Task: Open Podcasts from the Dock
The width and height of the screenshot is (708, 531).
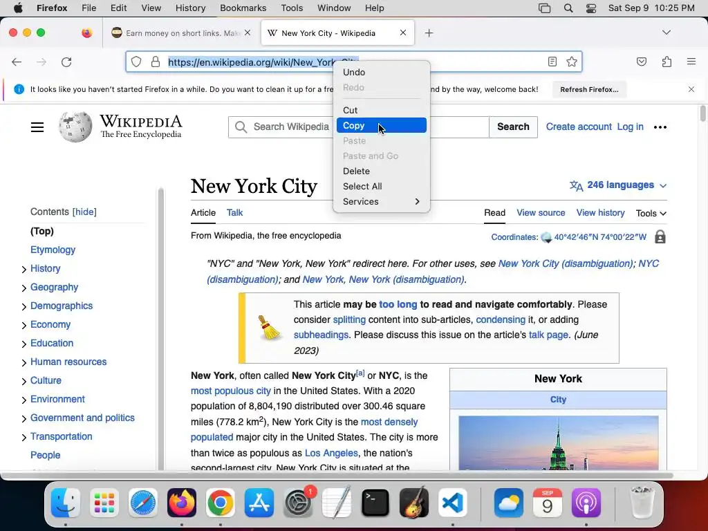Action: (586, 503)
